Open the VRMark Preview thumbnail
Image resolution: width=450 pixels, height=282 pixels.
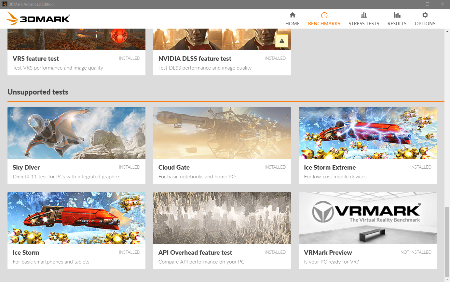pyautogui.click(x=368, y=218)
